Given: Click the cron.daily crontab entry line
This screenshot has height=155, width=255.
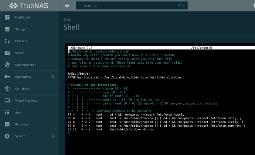Looking at the screenshot, I should coord(154,118).
